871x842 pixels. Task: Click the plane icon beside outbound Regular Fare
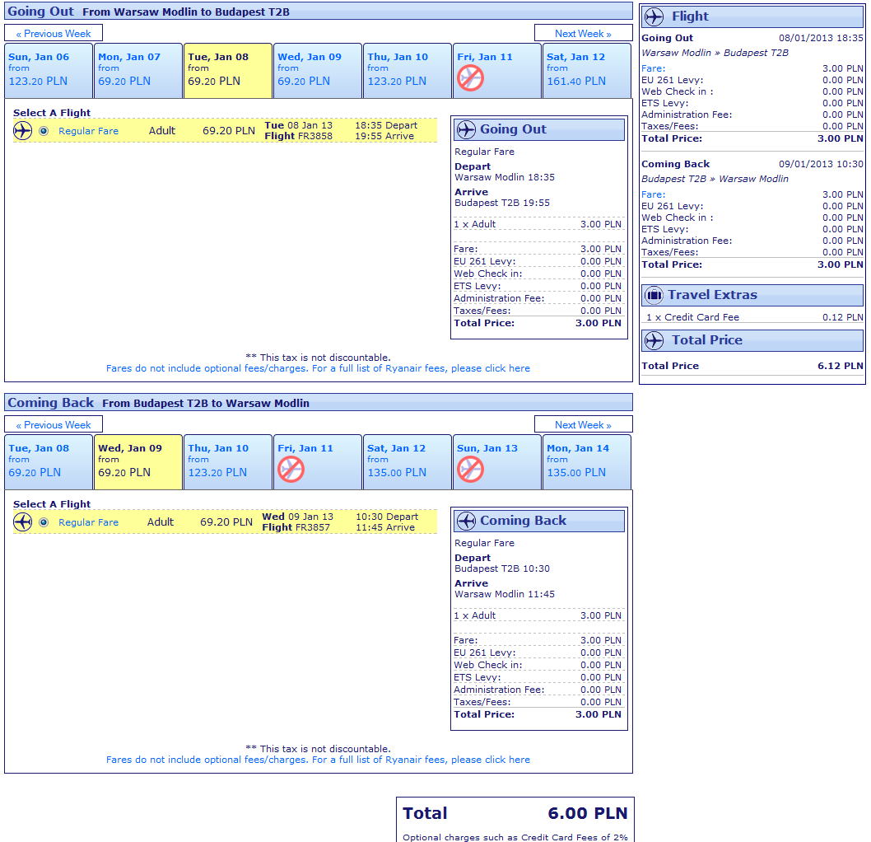(22, 131)
